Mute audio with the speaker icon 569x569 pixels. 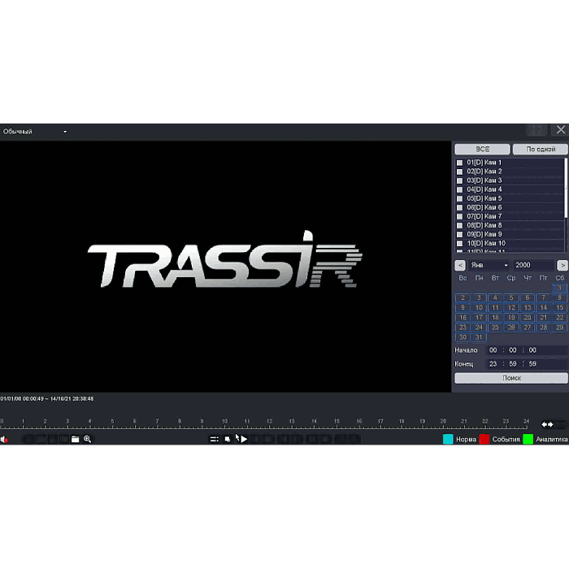point(4,440)
